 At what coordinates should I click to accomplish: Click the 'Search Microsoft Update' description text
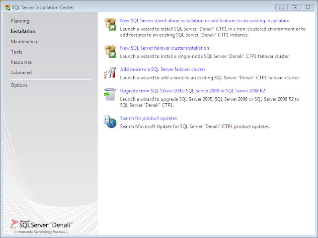click(x=195, y=126)
